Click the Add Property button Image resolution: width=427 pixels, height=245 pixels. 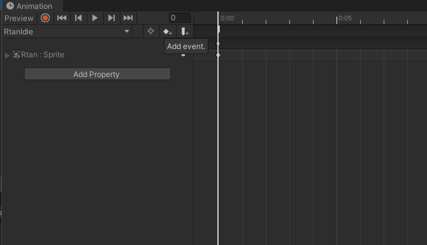(x=98, y=74)
